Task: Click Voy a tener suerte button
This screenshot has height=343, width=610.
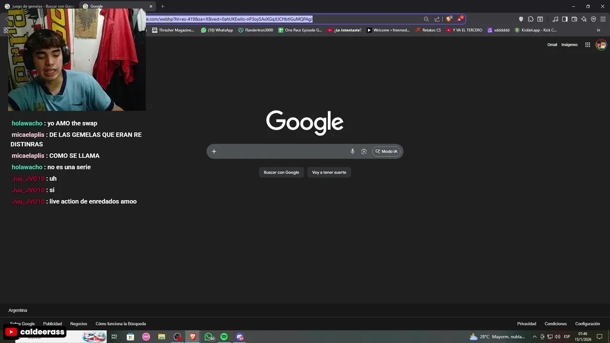Action: [329, 172]
